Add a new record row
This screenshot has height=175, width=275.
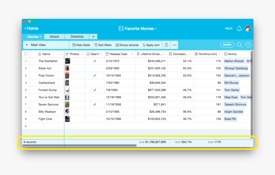click(26, 126)
